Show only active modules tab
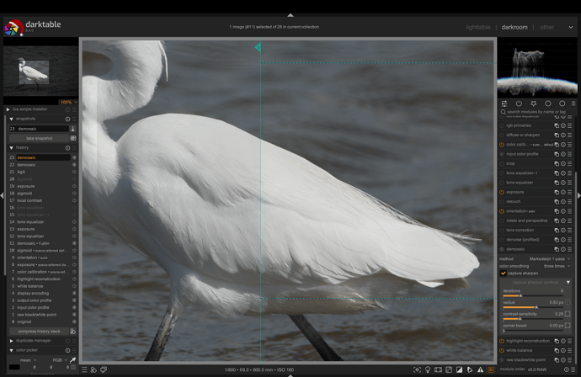 pos(519,104)
